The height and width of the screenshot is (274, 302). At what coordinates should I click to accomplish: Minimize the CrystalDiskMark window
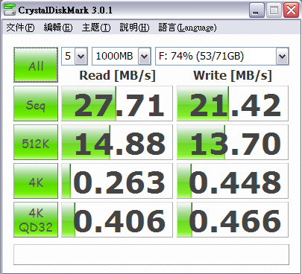pos(257,10)
